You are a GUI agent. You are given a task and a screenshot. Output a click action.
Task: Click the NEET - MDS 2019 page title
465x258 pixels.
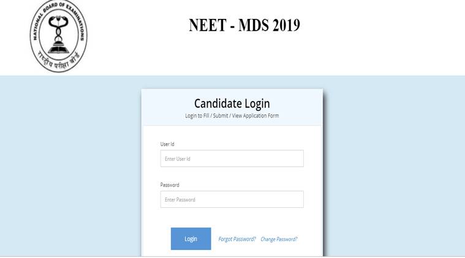coord(244,25)
